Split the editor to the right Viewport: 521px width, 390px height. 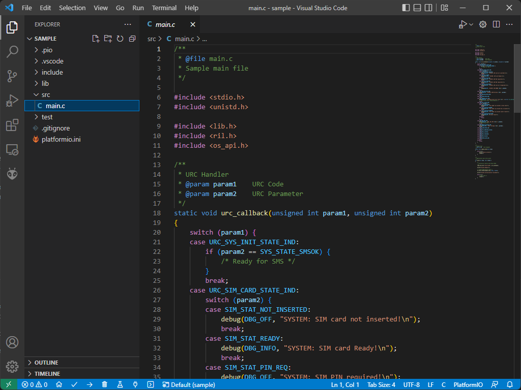497,24
